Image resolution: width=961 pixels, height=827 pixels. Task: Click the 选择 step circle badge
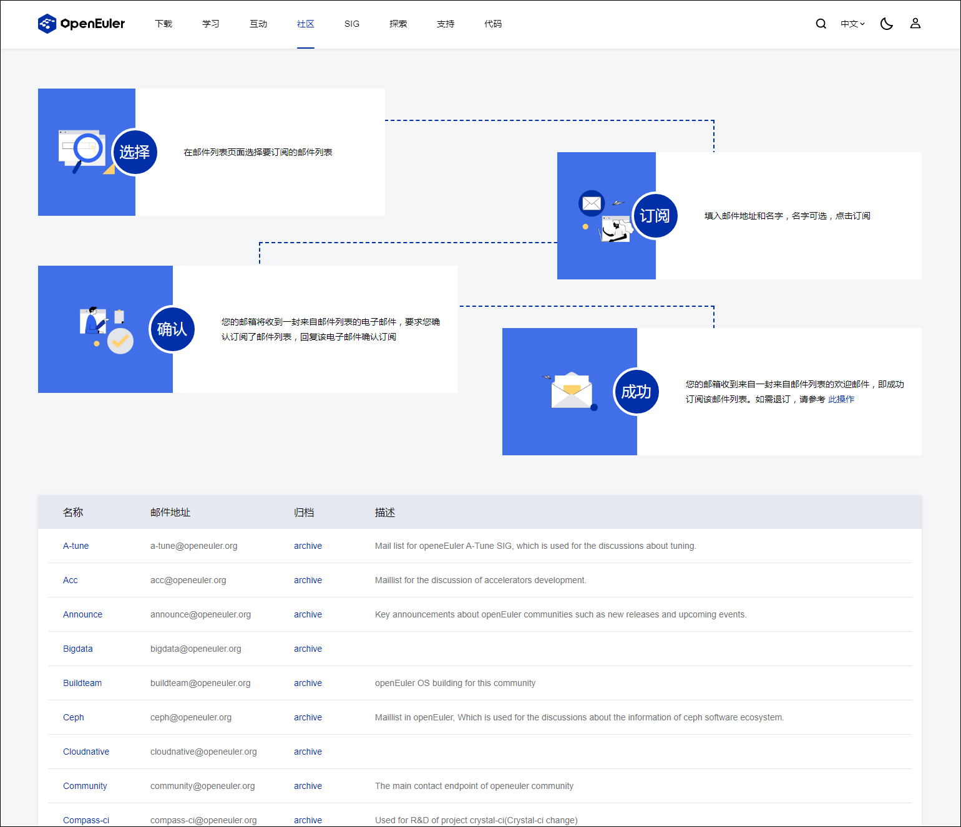tap(135, 152)
